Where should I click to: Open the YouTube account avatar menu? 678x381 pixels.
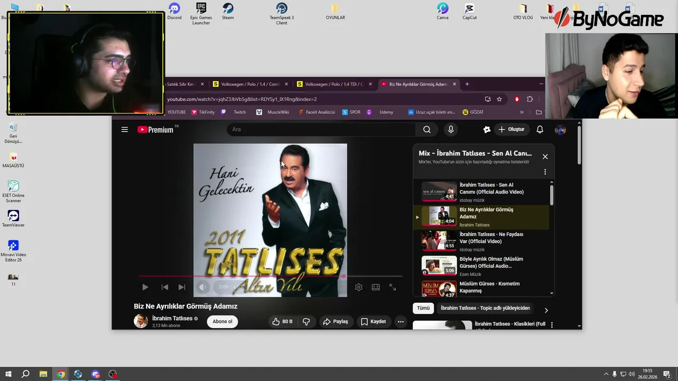click(x=560, y=130)
